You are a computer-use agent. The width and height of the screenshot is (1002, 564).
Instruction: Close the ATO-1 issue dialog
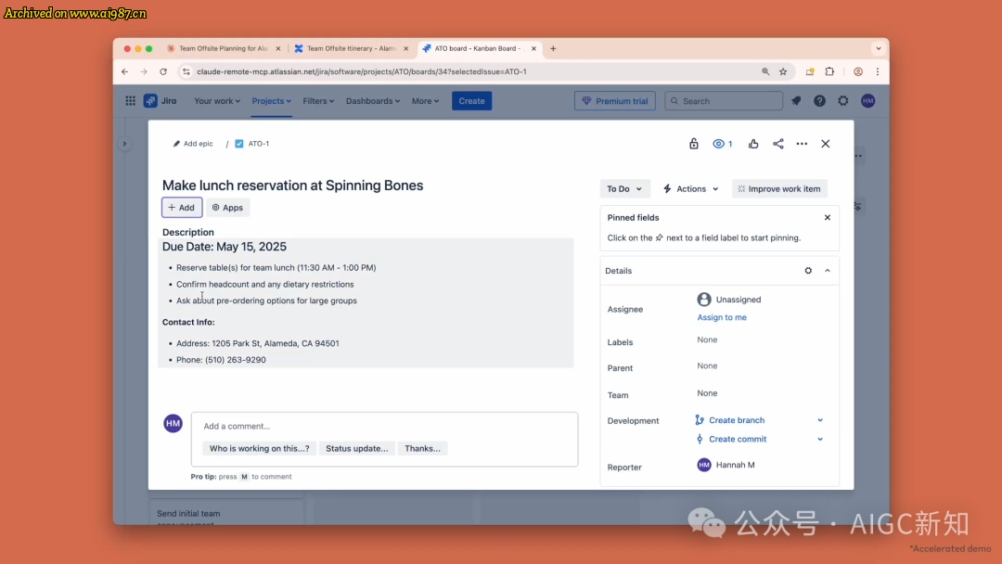point(826,144)
